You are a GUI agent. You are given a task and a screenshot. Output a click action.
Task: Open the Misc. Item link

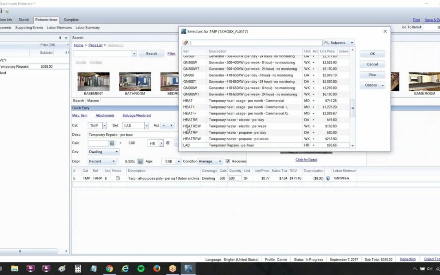point(80,115)
